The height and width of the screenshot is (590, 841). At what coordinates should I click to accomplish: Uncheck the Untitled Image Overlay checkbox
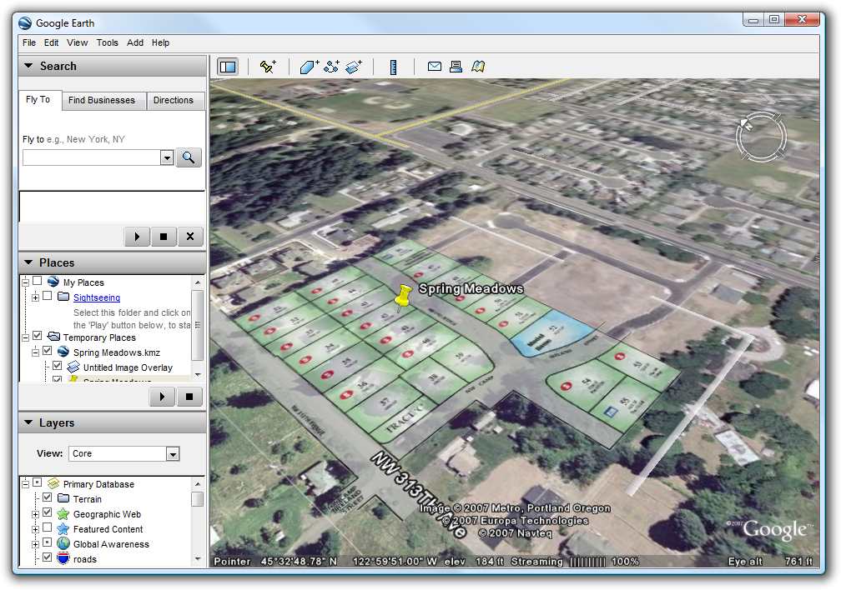tap(58, 366)
